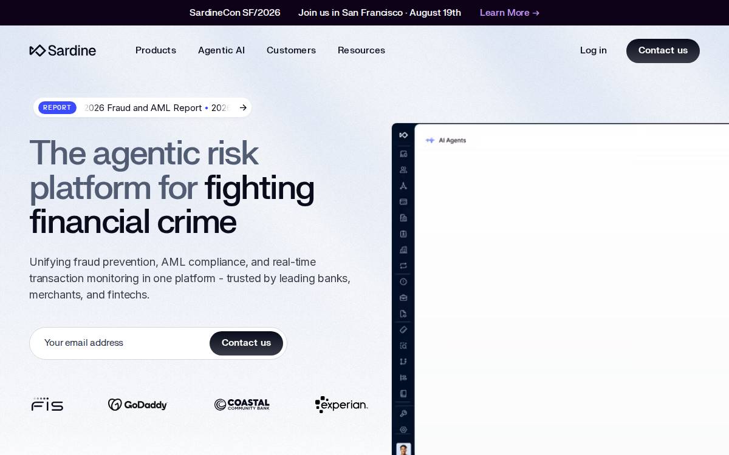The width and height of the screenshot is (729, 455).
Task: Open the Agentic AI menu
Action: (x=221, y=50)
